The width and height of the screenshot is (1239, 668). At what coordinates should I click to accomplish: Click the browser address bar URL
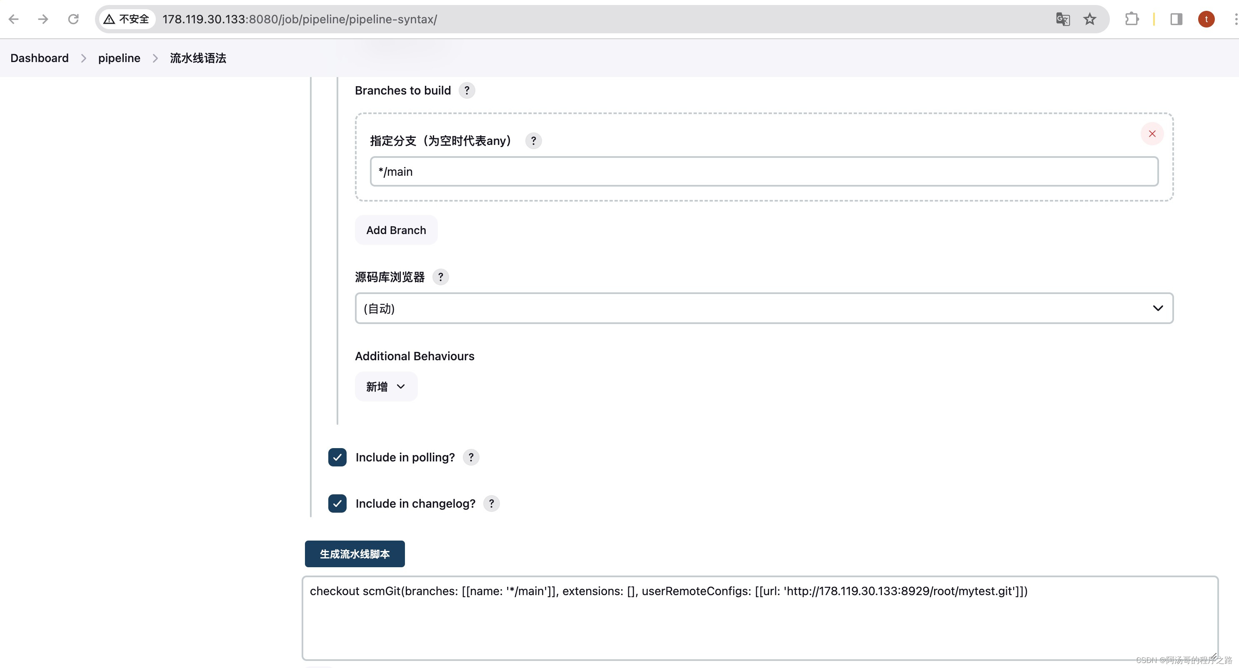click(300, 19)
